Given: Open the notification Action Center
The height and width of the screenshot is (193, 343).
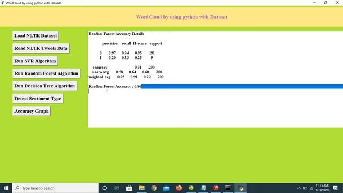Looking at the screenshot, I should click(335, 188).
